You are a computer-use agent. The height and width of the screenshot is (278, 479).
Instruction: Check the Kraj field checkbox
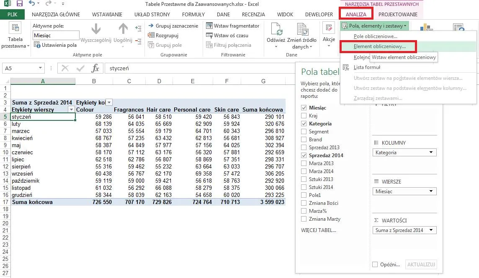[304, 116]
